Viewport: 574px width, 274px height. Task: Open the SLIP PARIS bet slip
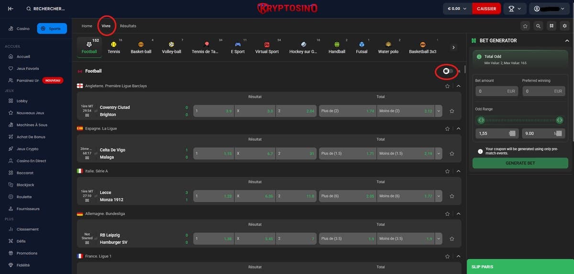click(x=520, y=267)
